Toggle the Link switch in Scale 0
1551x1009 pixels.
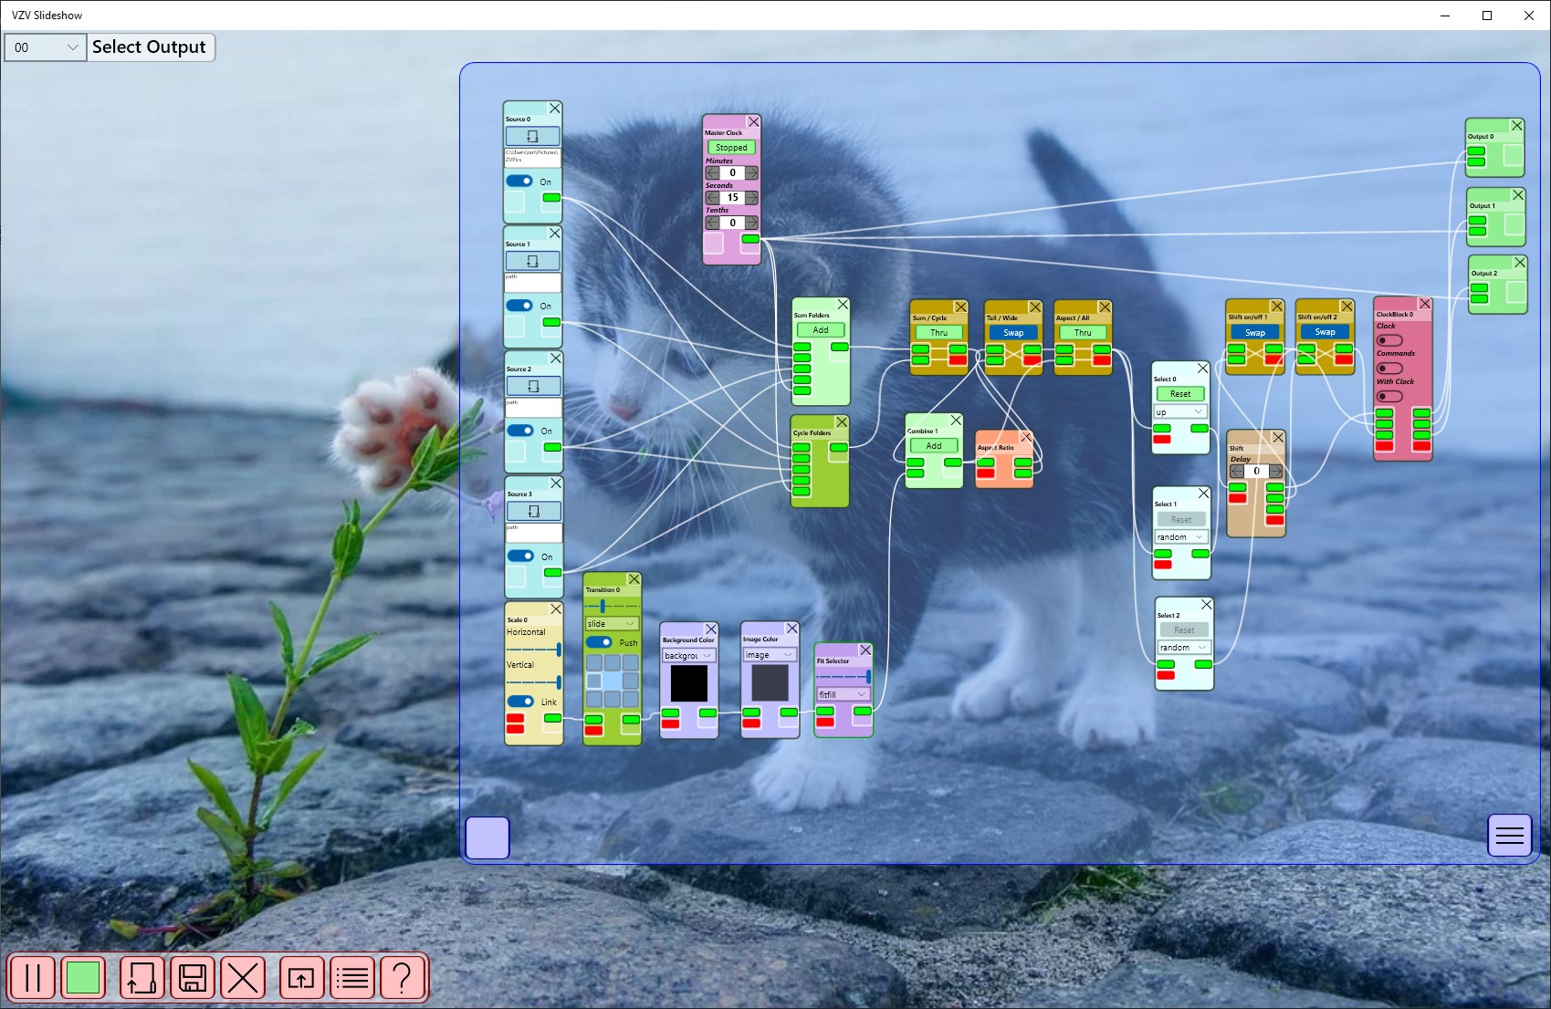click(520, 702)
